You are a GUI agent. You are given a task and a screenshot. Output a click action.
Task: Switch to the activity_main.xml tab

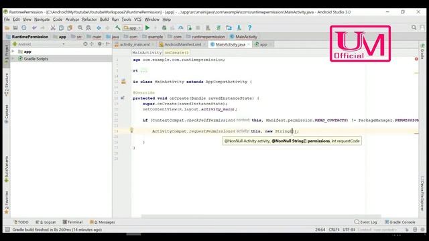point(135,44)
